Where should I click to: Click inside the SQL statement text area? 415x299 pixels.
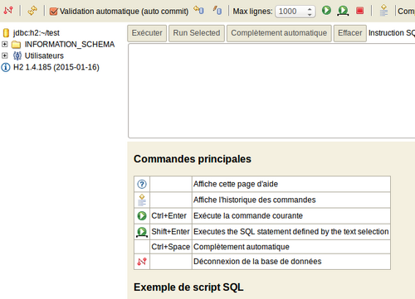point(271,90)
